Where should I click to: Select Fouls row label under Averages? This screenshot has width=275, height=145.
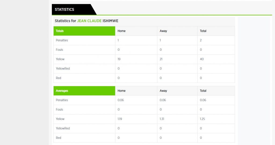tap(59, 109)
